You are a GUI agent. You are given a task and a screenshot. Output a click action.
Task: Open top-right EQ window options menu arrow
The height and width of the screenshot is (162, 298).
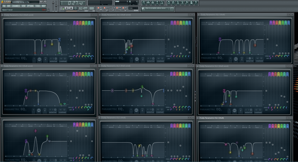(x=199, y=15)
